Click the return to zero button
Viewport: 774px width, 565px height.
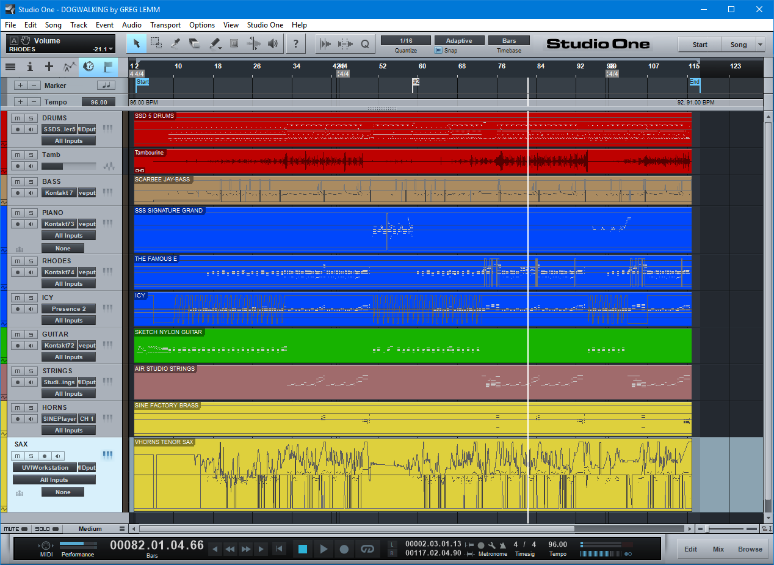point(278,549)
